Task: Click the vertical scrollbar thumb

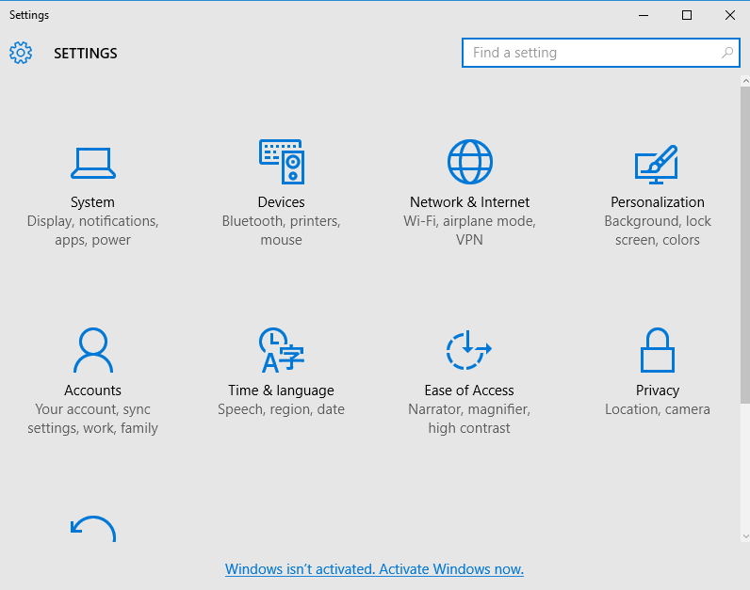Action: click(x=745, y=246)
